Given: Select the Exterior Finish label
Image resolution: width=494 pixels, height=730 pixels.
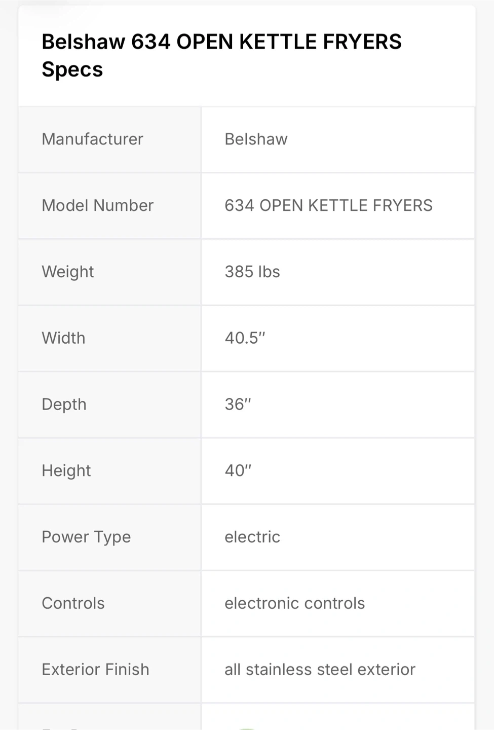Looking at the screenshot, I should click(95, 670).
